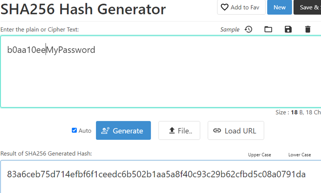Click the generated SHA256 hash output field
The width and height of the screenshot is (321, 193).
(x=156, y=175)
